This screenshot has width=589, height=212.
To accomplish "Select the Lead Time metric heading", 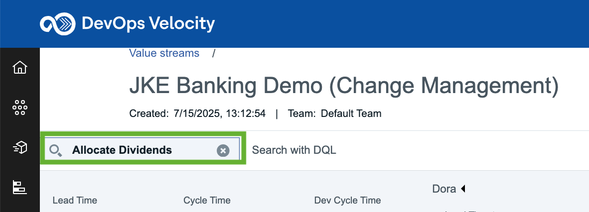I will point(75,201).
